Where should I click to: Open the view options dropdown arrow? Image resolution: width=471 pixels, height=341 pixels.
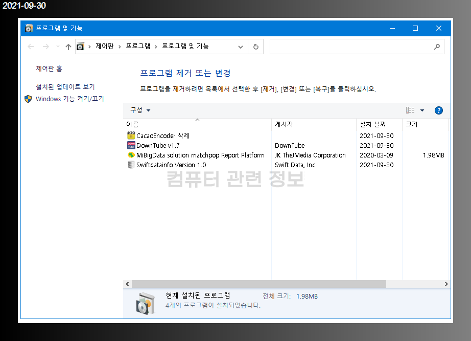coord(422,110)
